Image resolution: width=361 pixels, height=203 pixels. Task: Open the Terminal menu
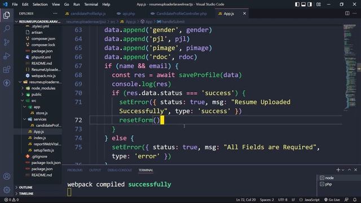pos(91,5)
